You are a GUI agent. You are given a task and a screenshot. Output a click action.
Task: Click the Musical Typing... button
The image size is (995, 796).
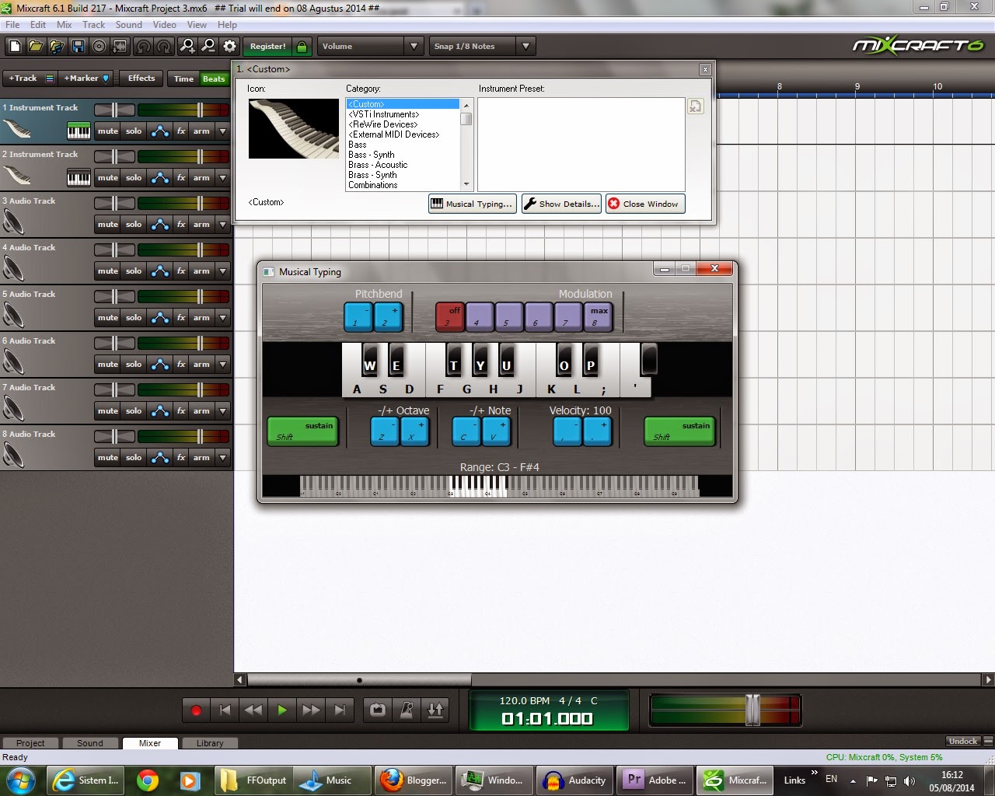pyautogui.click(x=472, y=204)
